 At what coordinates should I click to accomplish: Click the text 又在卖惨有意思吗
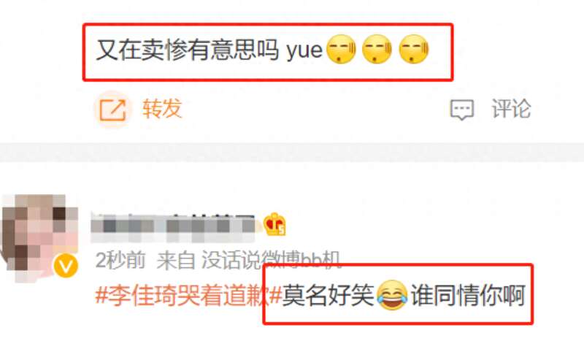(x=188, y=50)
